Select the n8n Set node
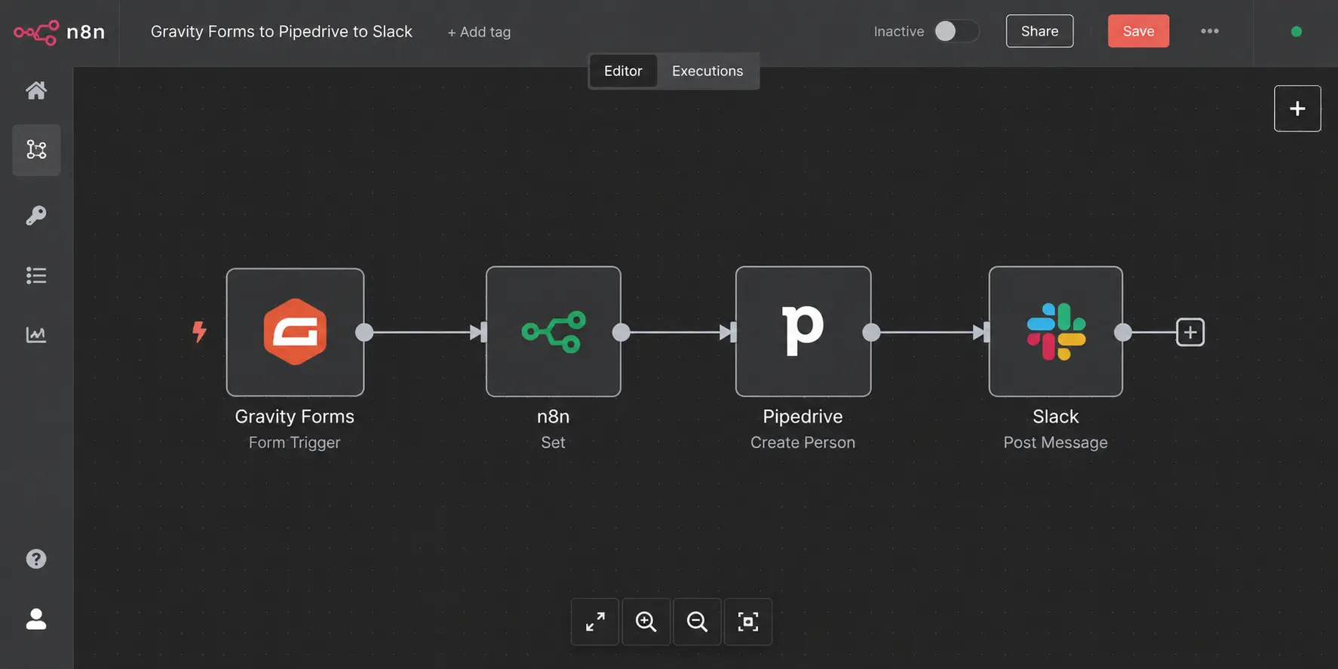 (x=554, y=332)
